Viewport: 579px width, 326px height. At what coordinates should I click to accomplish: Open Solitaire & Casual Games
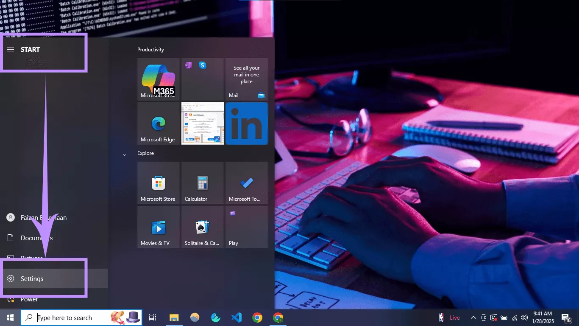(202, 226)
